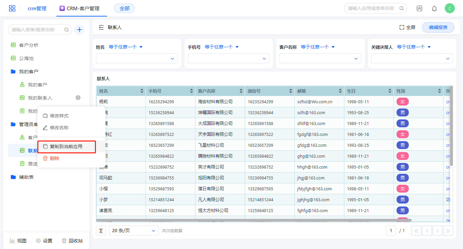The height and width of the screenshot is (249, 463).
Task: Click the 编辑报表 button
Action: coord(438,27)
